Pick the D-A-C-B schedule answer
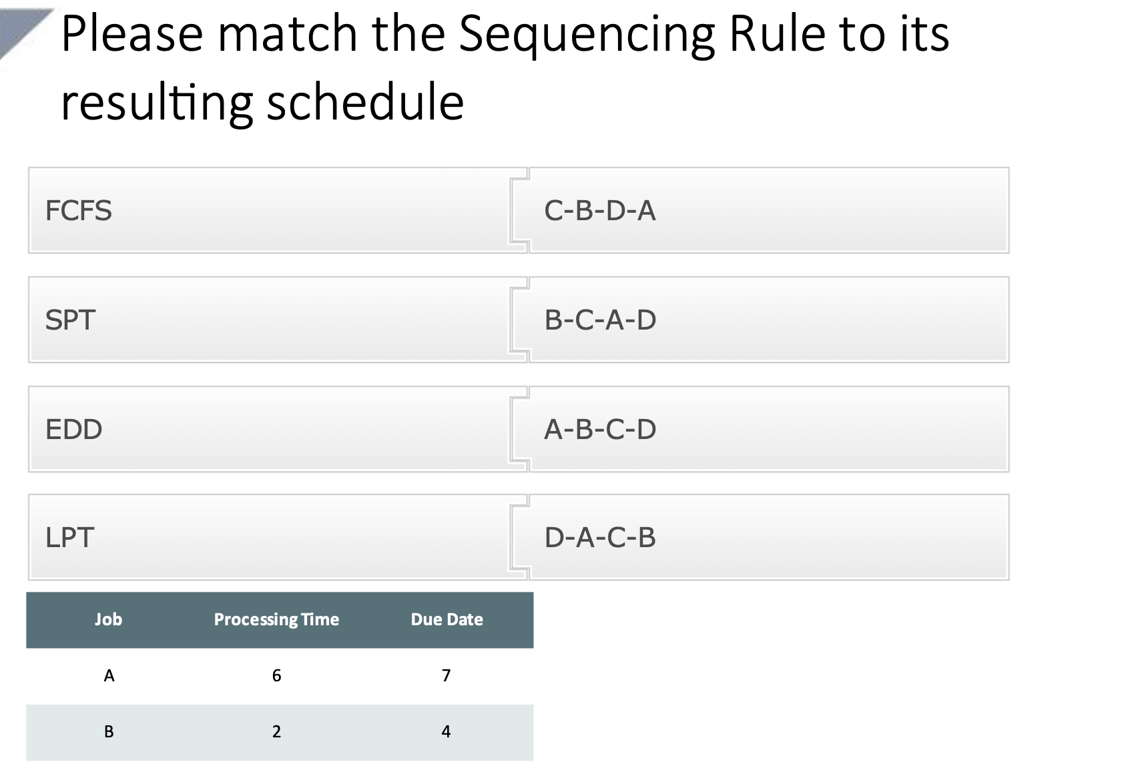This screenshot has height=762, width=1136. tap(768, 538)
